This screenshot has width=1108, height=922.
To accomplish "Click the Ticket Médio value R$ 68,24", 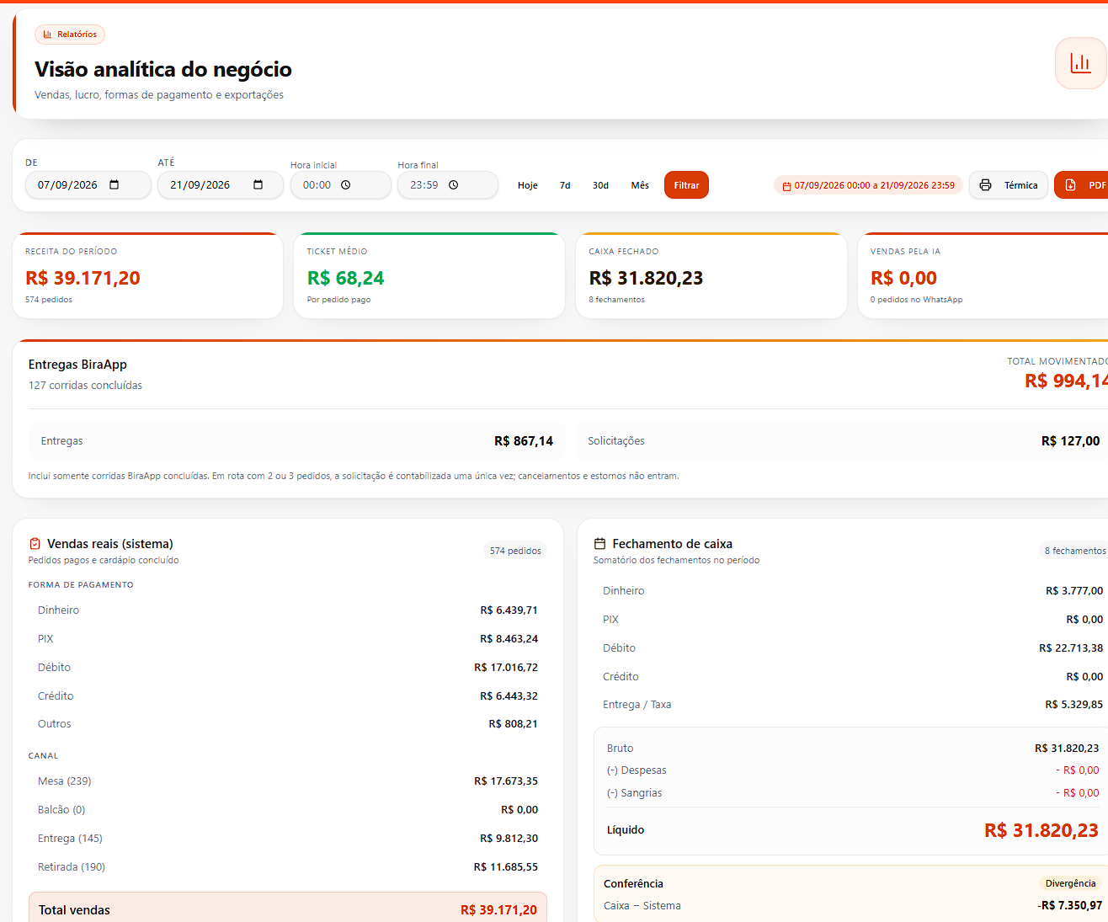I will pos(345,278).
